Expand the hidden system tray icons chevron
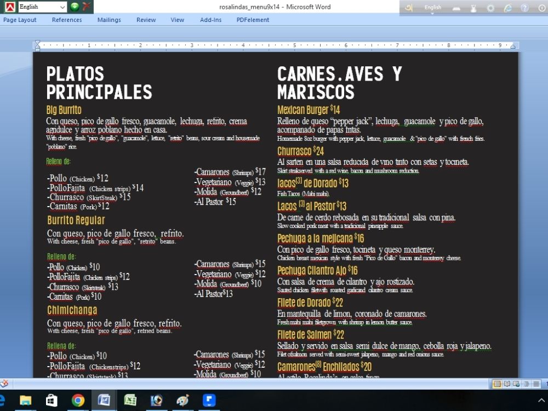The width and height of the screenshot is (548, 411). 542,401
